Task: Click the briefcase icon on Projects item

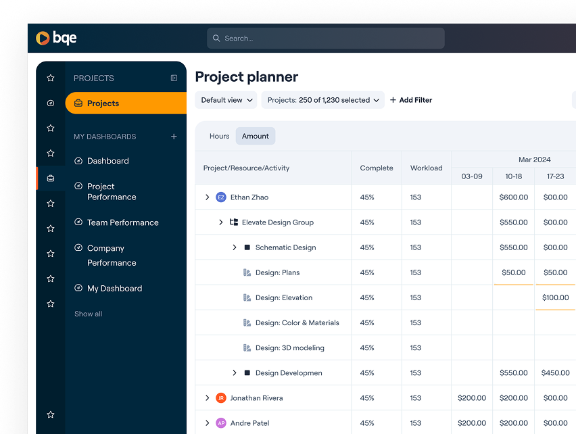Action: tap(78, 103)
